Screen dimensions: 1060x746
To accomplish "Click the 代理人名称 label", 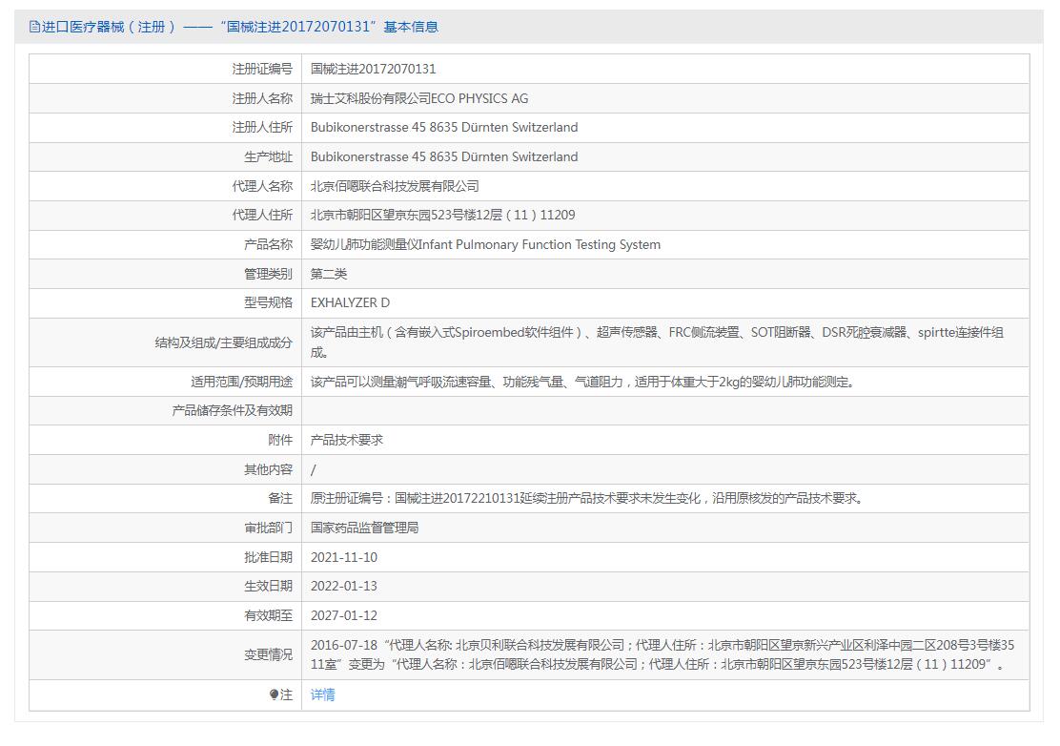I will (x=262, y=186).
